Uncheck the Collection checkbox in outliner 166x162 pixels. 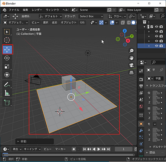point(152,27)
